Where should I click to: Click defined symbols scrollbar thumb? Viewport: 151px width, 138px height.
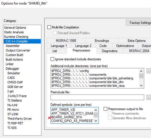coord(96,115)
